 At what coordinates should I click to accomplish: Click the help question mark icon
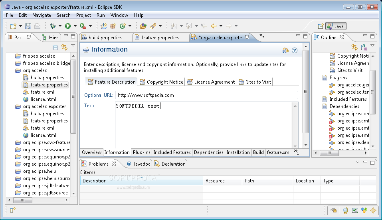pos(295,50)
